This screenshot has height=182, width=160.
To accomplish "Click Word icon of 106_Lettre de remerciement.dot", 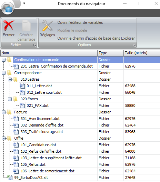I will click(16, 171).
